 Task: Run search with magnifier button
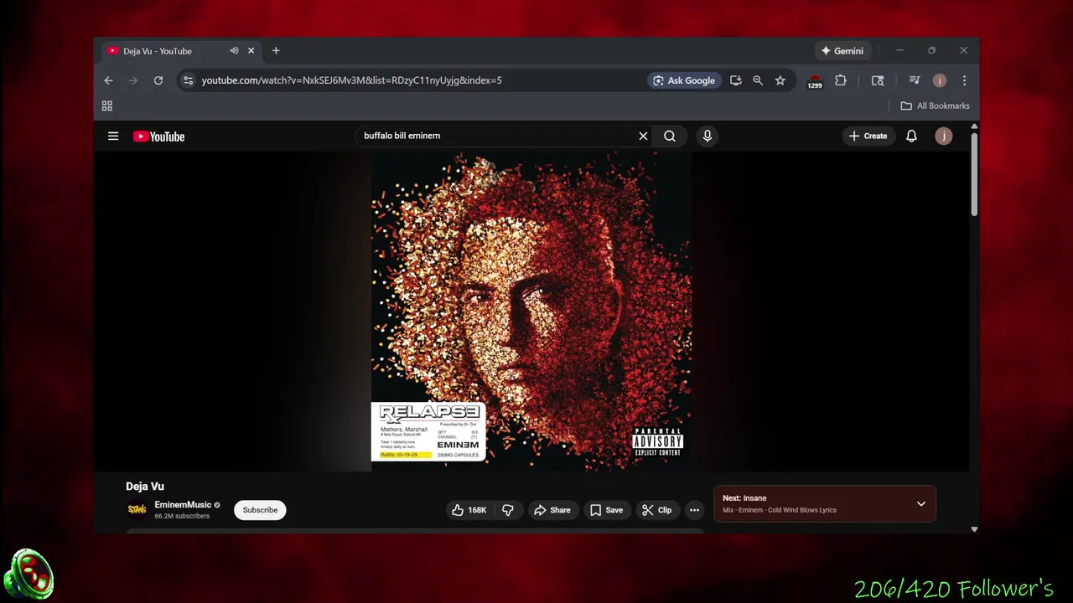pyautogui.click(x=670, y=136)
